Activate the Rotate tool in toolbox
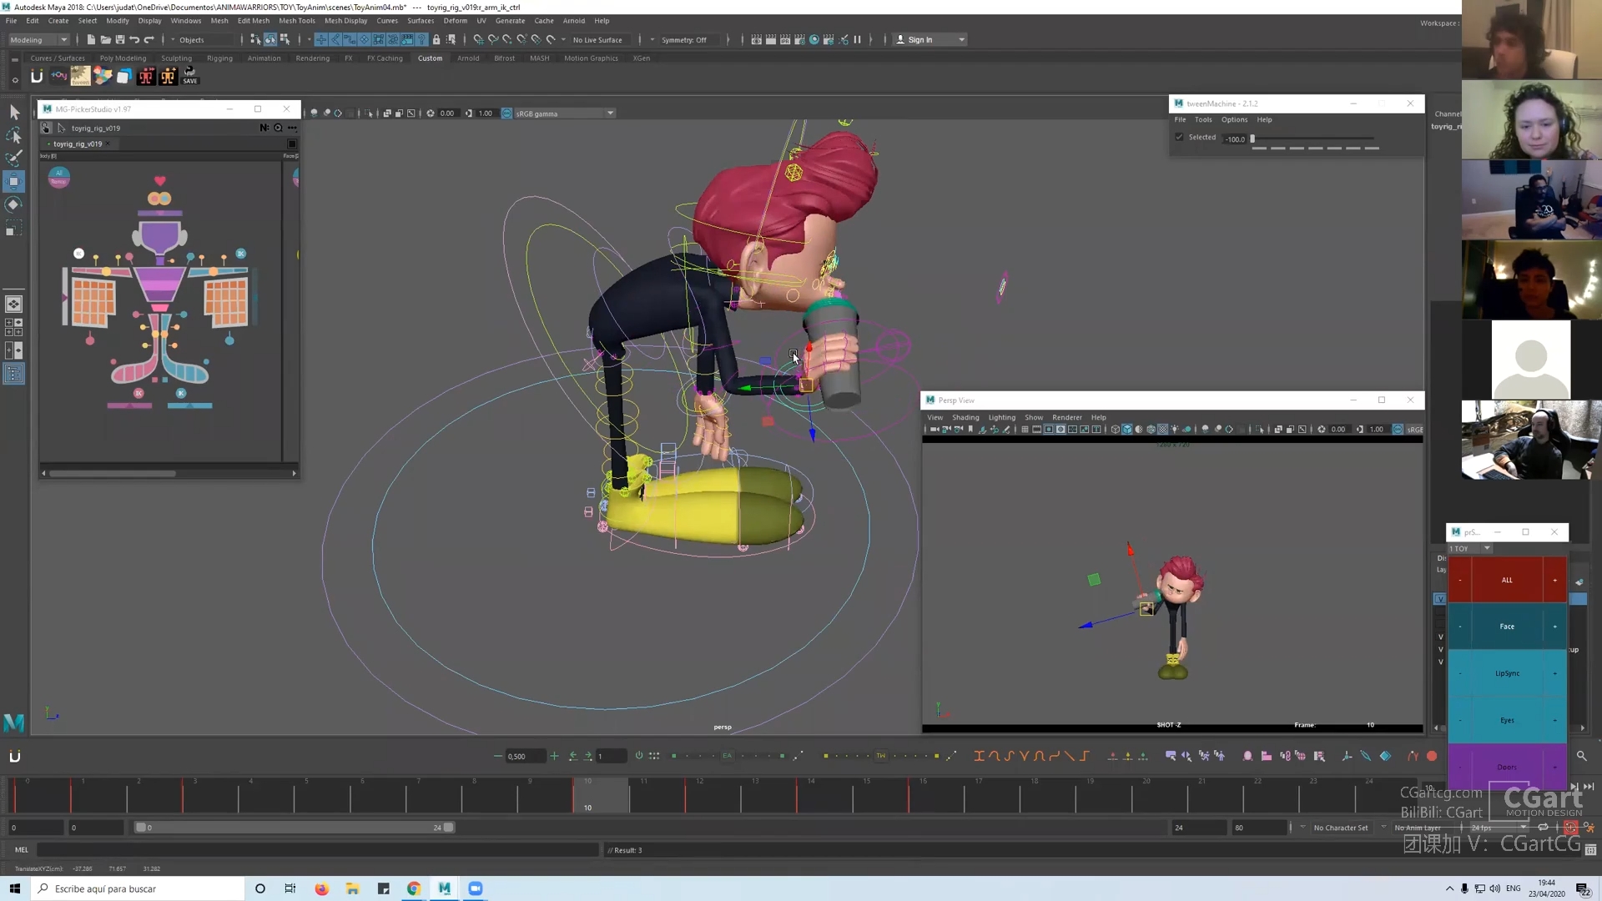 pyautogui.click(x=14, y=205)
